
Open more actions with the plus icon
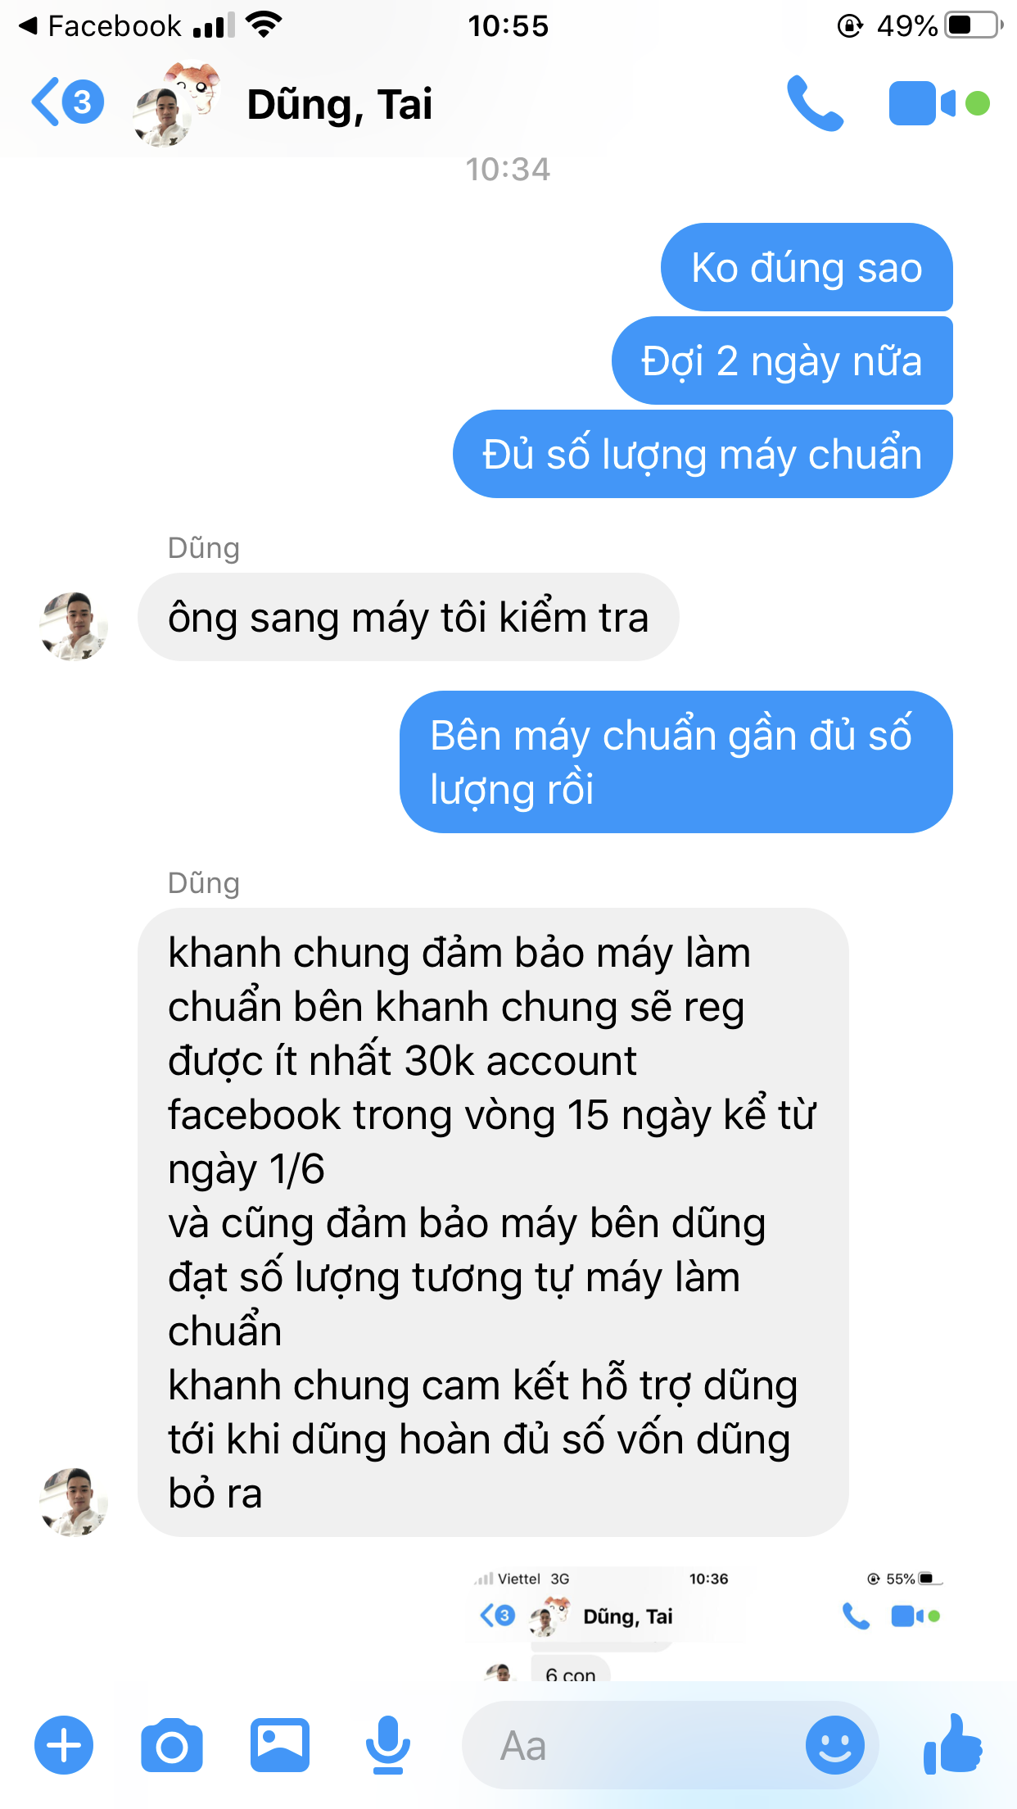(64, 1745)
